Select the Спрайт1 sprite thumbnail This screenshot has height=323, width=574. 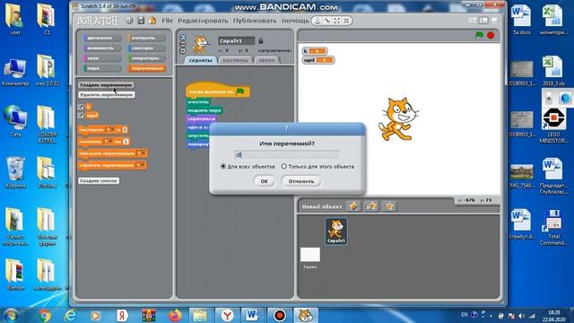click(336, 231)
